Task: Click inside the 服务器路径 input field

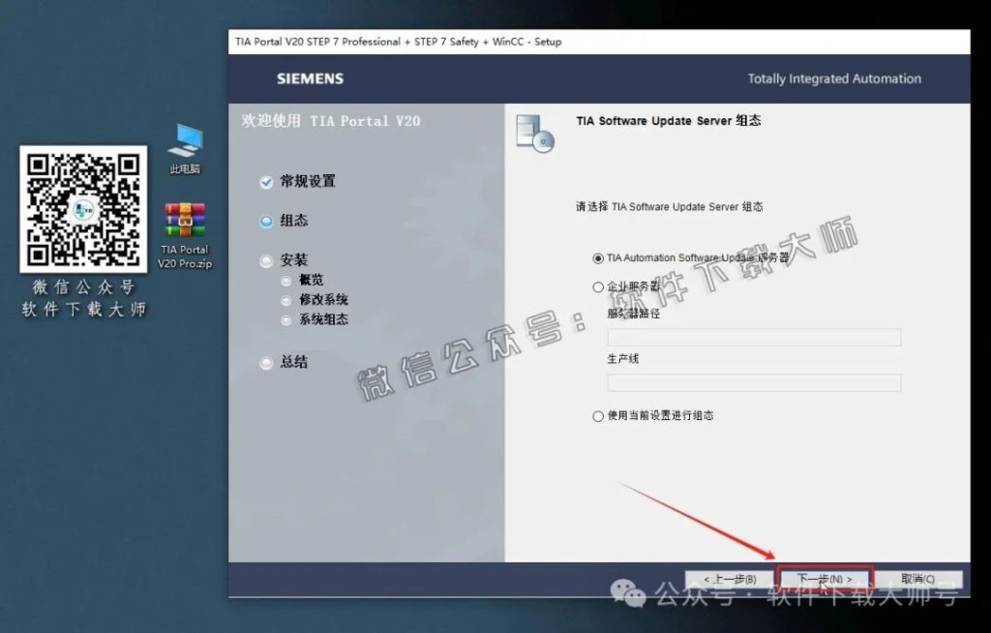Action: tap(753, 337)
